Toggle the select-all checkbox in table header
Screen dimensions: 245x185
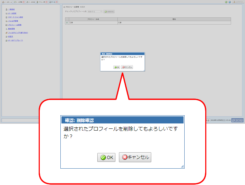[x=67, y=19]
